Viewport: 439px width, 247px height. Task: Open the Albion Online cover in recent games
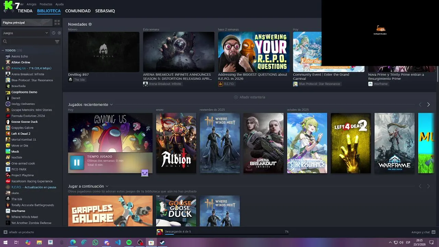click(176, 143)
